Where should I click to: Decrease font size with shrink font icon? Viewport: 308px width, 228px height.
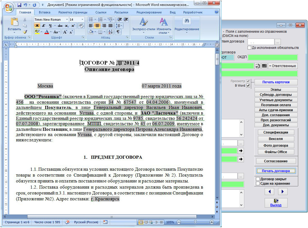click(71, 32)
